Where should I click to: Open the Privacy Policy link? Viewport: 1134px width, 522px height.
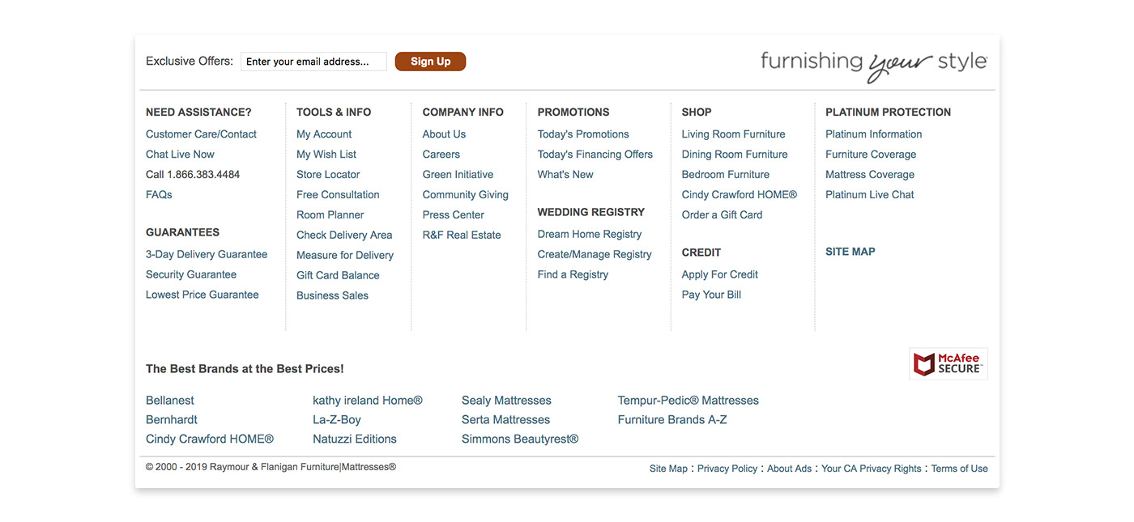point(727,469)
